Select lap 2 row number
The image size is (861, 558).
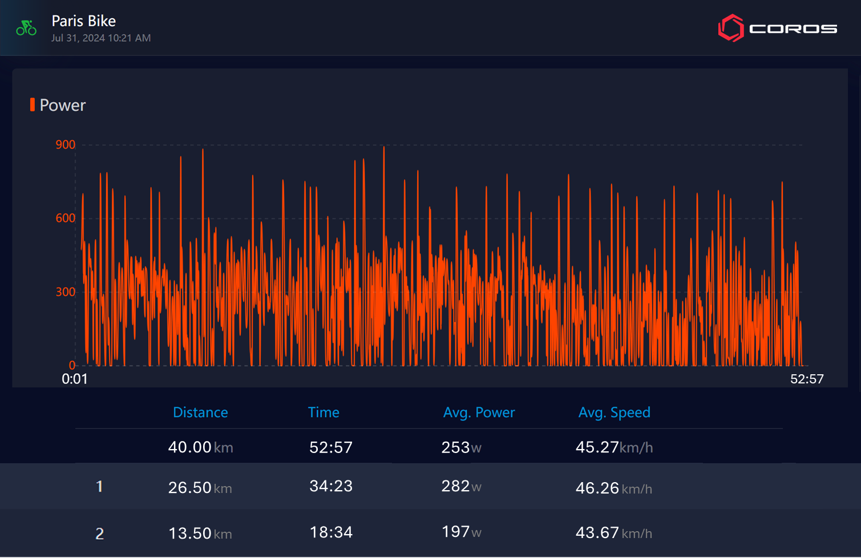(99, 533)
